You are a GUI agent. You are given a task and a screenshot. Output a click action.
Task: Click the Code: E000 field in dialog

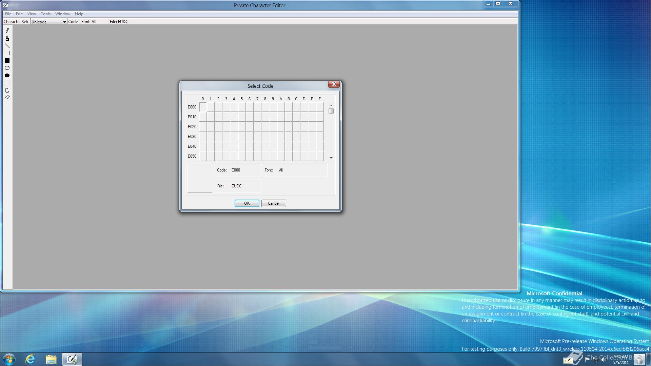click(x=237, y=170)
